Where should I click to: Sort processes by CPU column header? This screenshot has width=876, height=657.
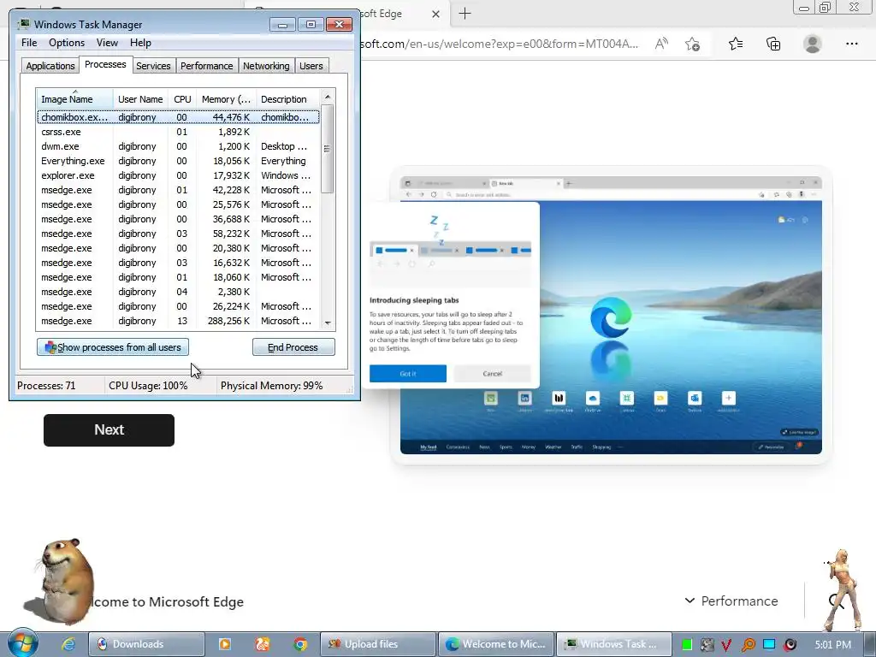coord(182,99)
